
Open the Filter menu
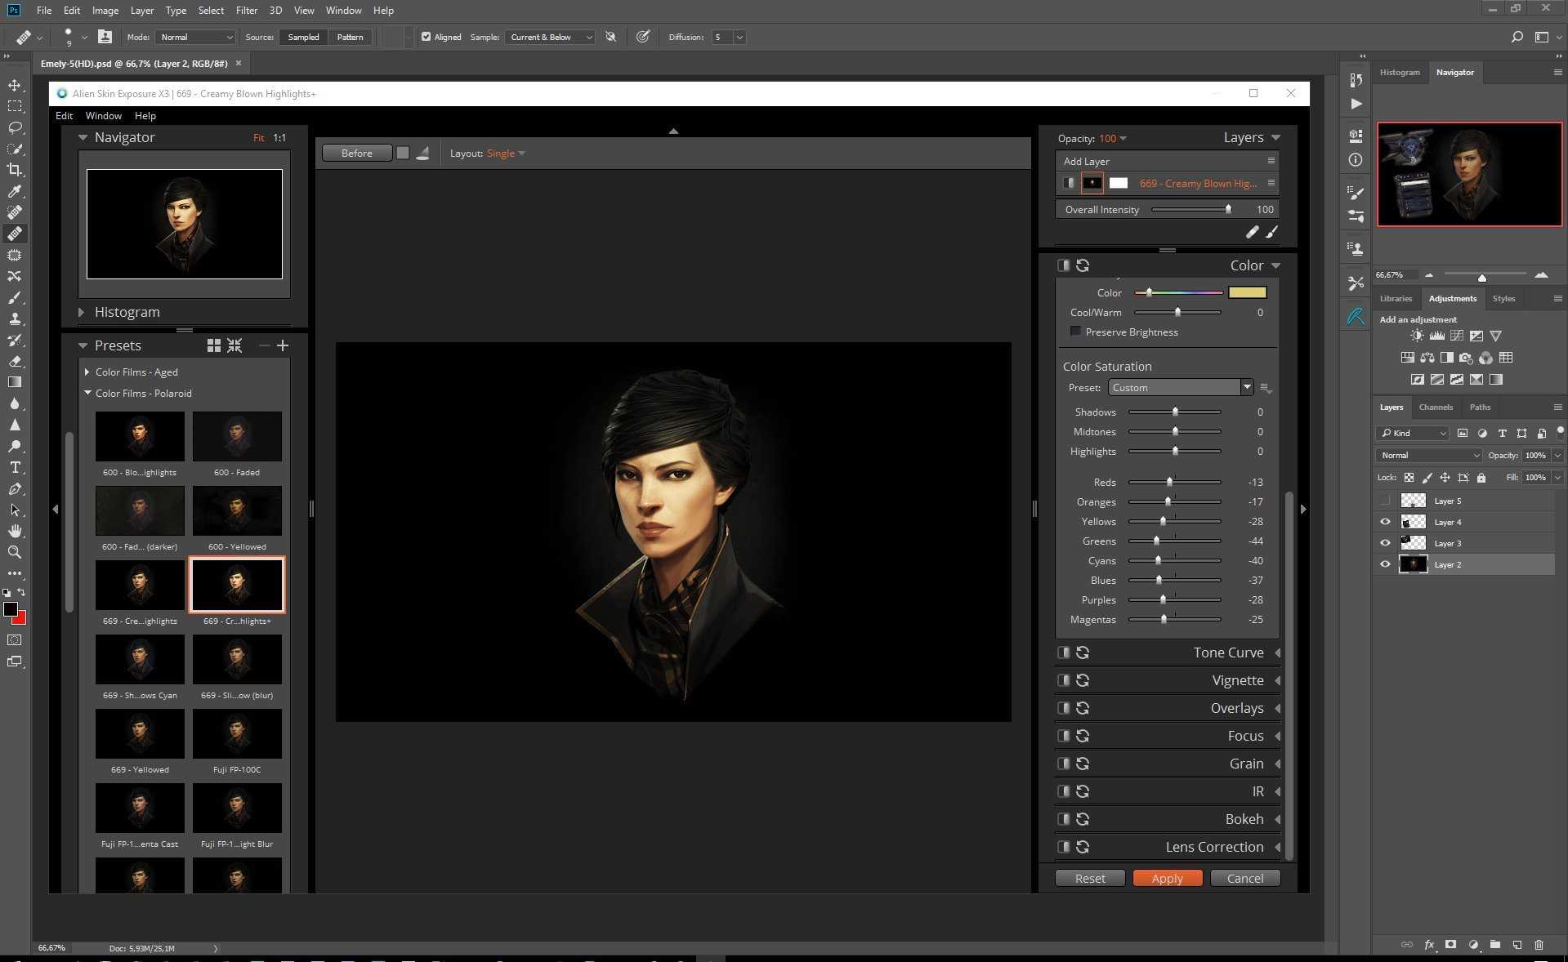pos(246,10)
